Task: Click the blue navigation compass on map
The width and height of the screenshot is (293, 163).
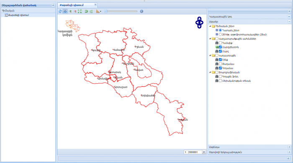Action: (199, 23)
